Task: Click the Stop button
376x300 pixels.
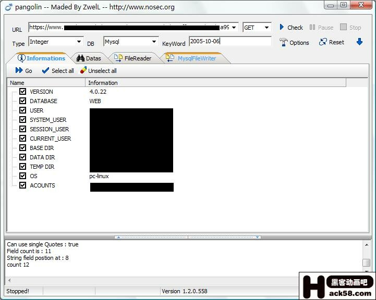Action: coord(350,27)
